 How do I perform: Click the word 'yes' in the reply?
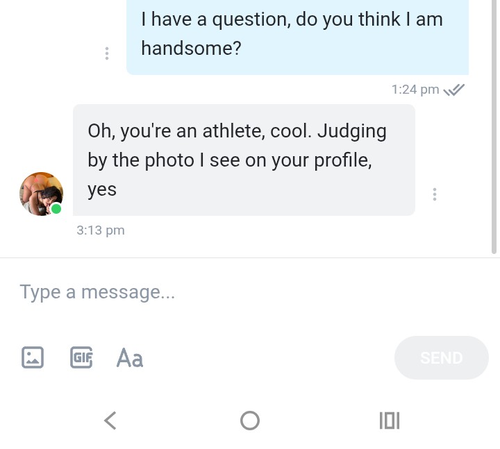click(102, 189)
